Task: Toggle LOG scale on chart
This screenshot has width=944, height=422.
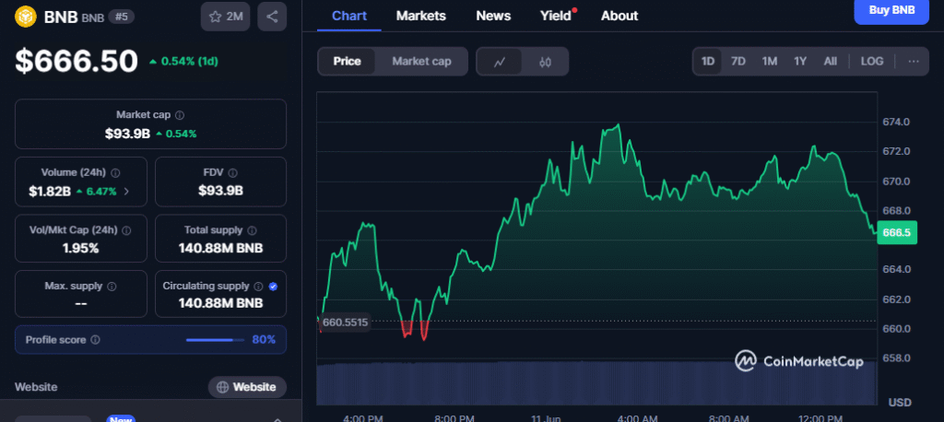Action: 872,62
